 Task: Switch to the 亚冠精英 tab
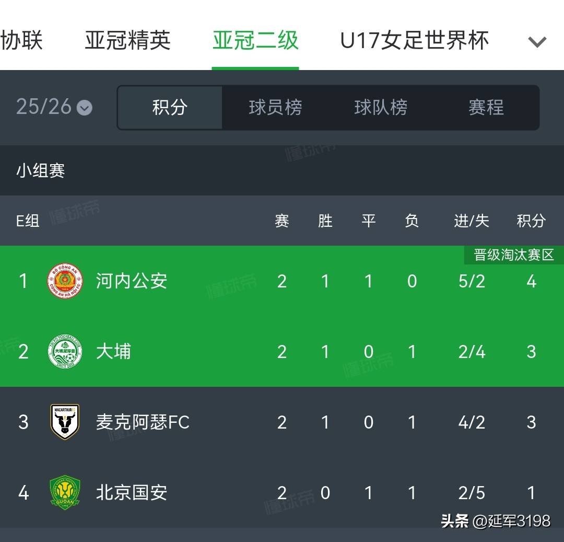128,41
